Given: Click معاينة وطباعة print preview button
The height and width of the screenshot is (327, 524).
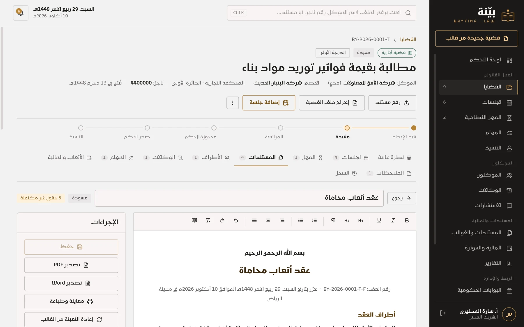Looking at the screenshot, I should coord(71,301).
